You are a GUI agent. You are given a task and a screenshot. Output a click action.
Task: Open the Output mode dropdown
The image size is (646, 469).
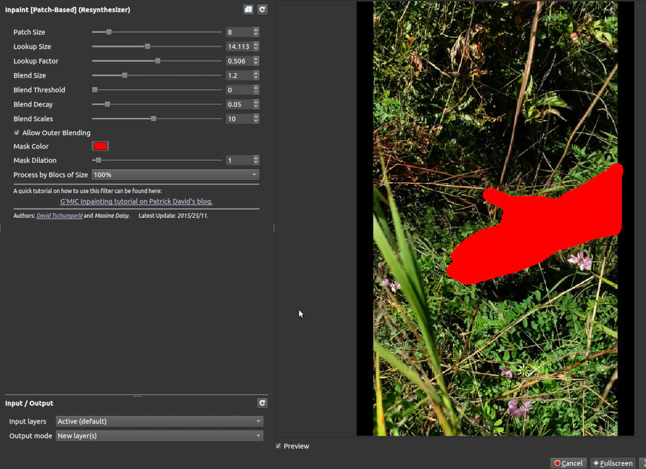pyautogui.click(x=159, y=436)
